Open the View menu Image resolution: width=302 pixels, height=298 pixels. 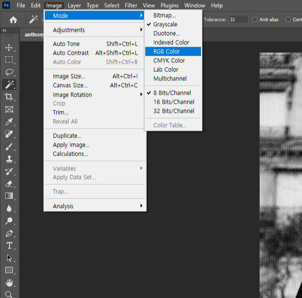click(149, 5)
